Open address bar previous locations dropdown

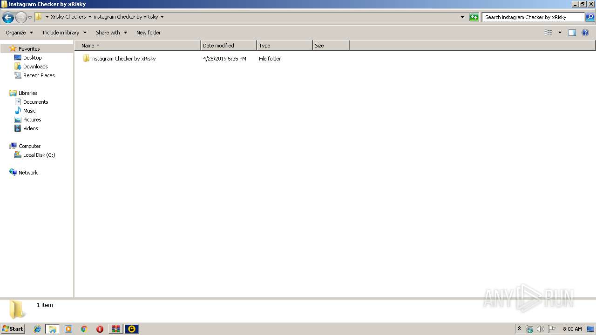(x=462, y=17)
